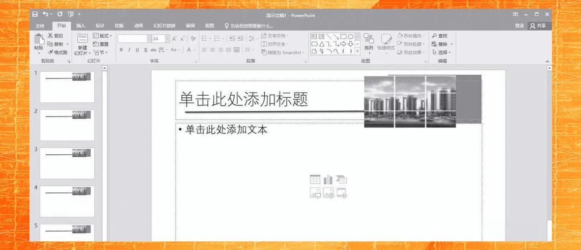
Task: Open the shape effects (形状效果) button
Action: click(411, 52)
